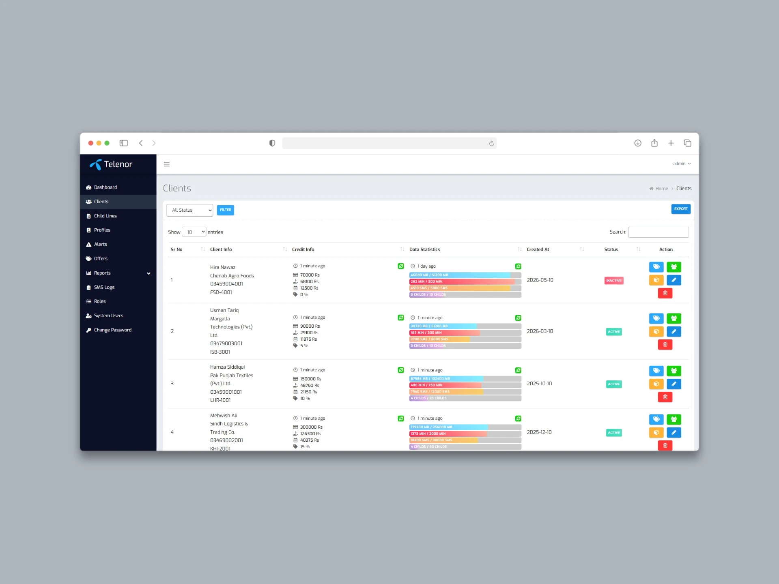This screenshot has width=779, height=584.
Task: Click Hira Nawaz's MB data usage bar
Action: (465, 275)
